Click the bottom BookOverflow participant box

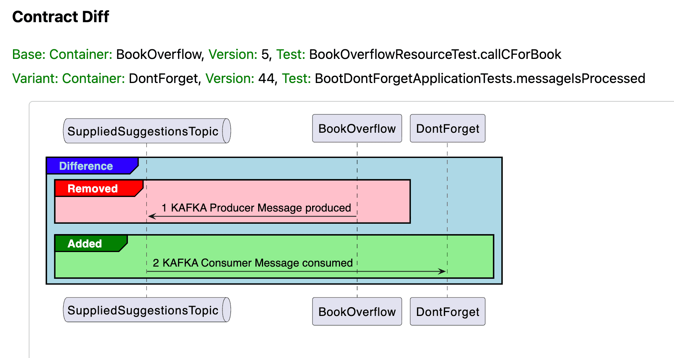click(x=357, y=312)
